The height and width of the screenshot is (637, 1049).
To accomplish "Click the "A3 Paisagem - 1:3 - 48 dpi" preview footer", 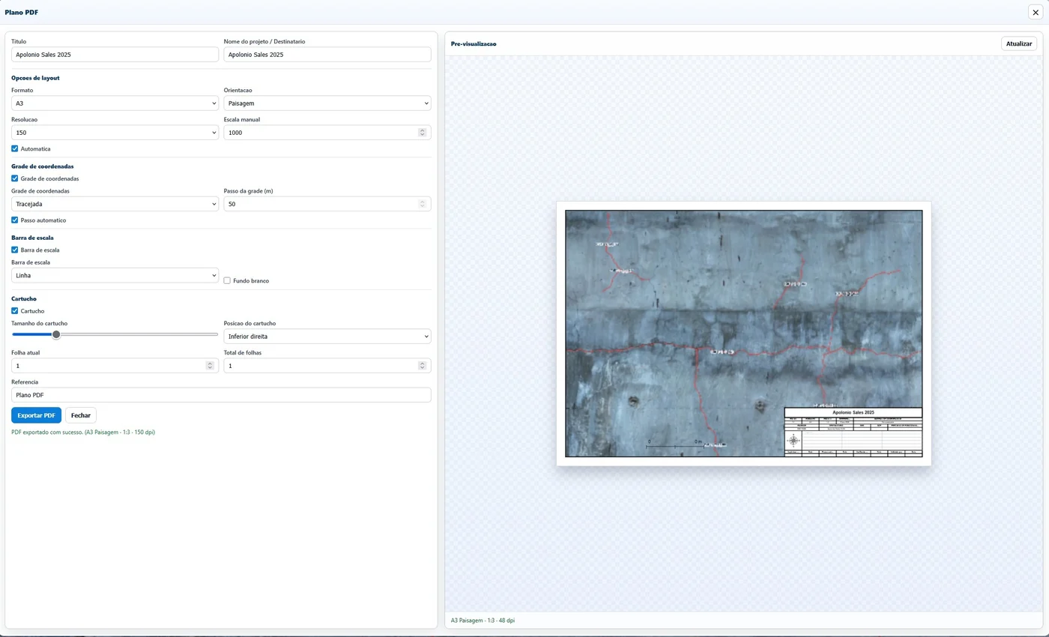I will [483, 621].
